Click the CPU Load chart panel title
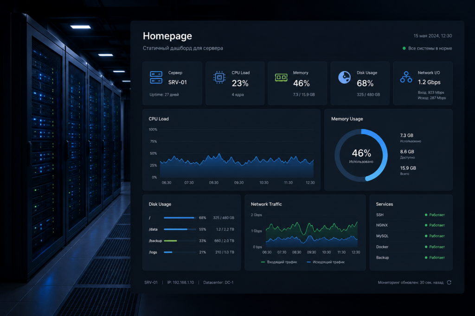The width and height of the screenshot is (475, 316). point(159,119)
